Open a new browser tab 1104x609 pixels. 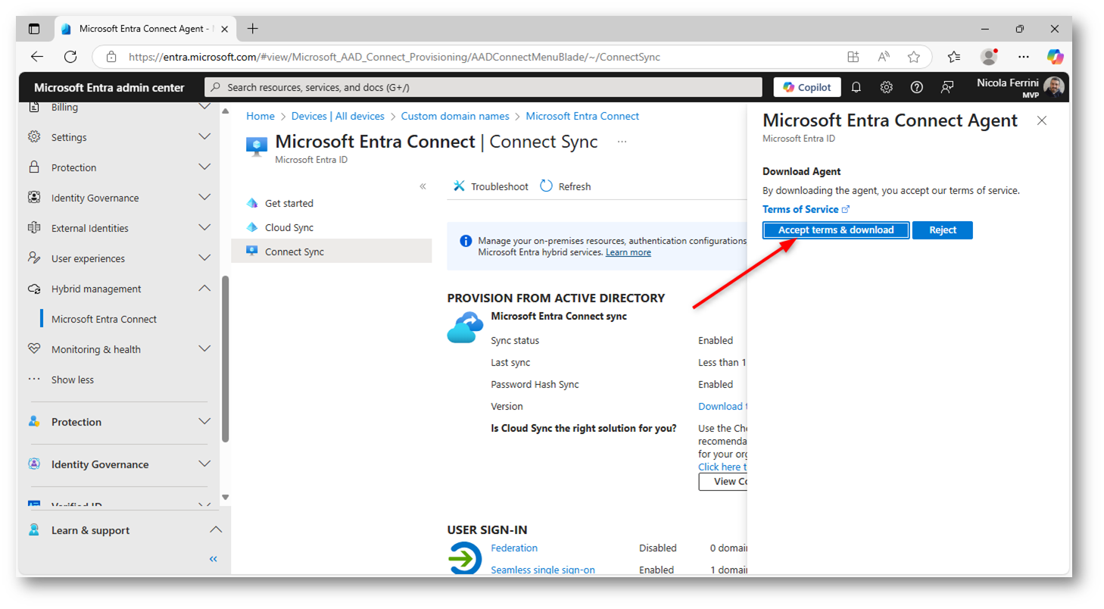253,29
